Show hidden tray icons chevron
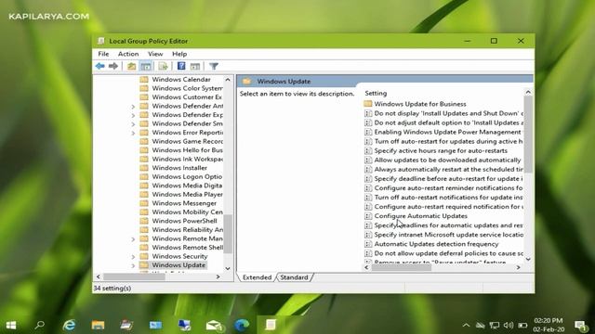 coord(467,326)
